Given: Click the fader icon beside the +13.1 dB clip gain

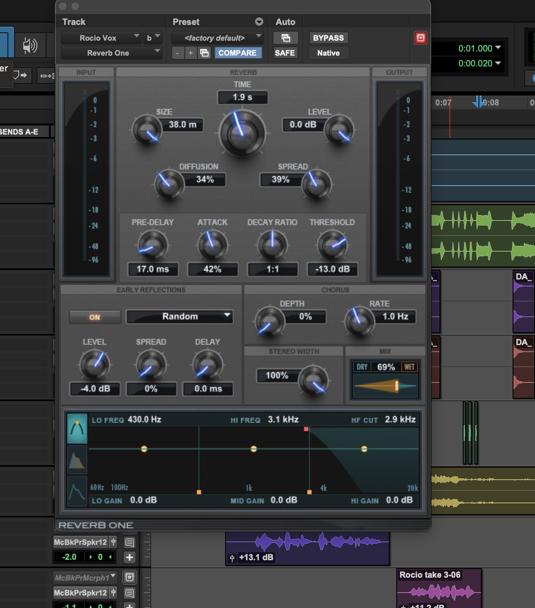Looking at the screenshot, I should 232,558.
